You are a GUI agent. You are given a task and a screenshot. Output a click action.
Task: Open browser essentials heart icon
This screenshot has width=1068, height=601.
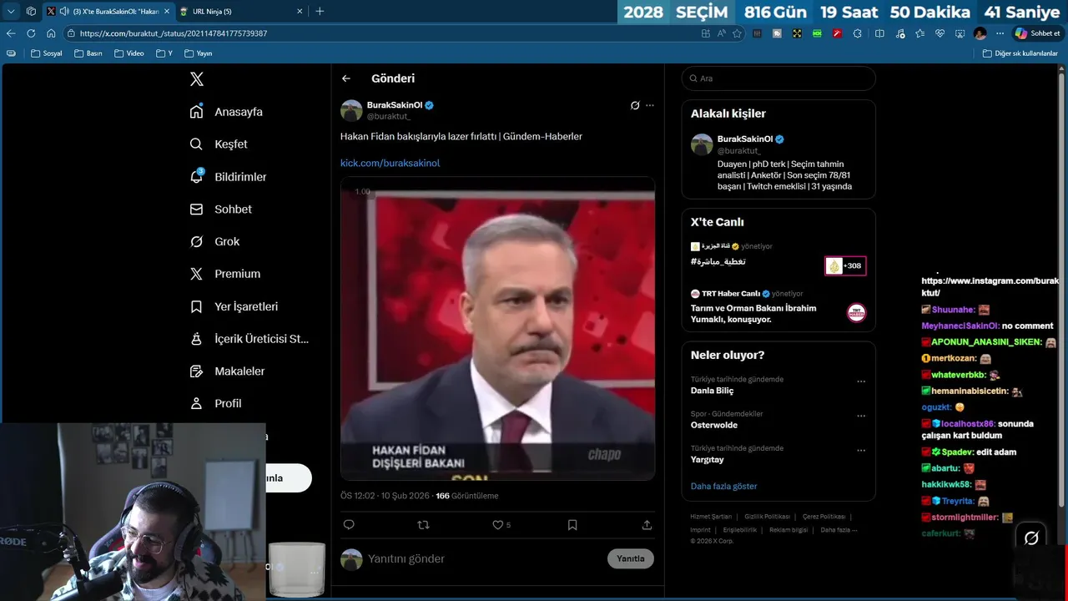[x=940, y=33]
